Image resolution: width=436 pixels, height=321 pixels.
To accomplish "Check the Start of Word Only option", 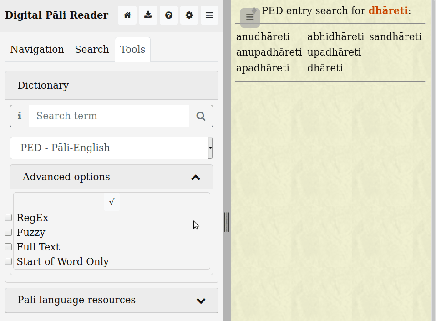I will click(8, 261).
